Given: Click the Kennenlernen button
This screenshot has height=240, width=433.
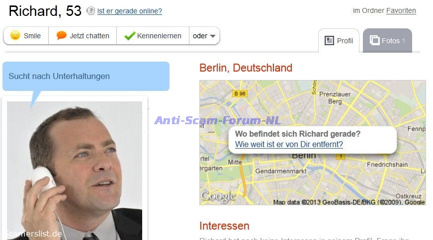Looking at the screenshot, I should tap(153, 36).
